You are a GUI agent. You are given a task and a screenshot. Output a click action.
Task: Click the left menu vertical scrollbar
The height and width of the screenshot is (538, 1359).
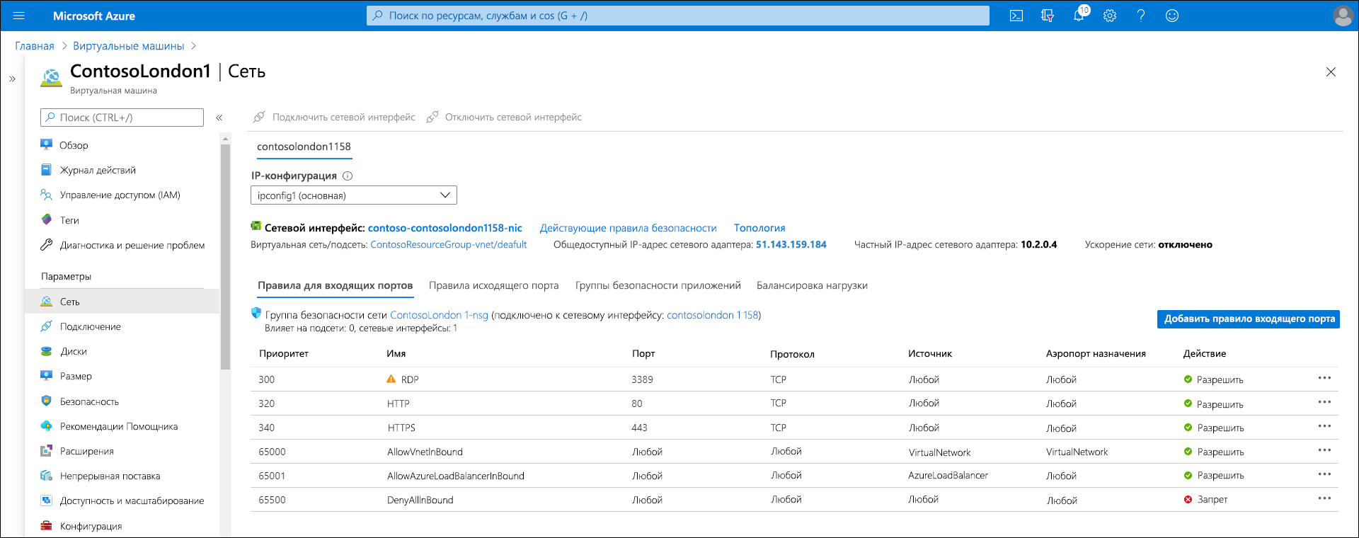click(x=225, y=256)
